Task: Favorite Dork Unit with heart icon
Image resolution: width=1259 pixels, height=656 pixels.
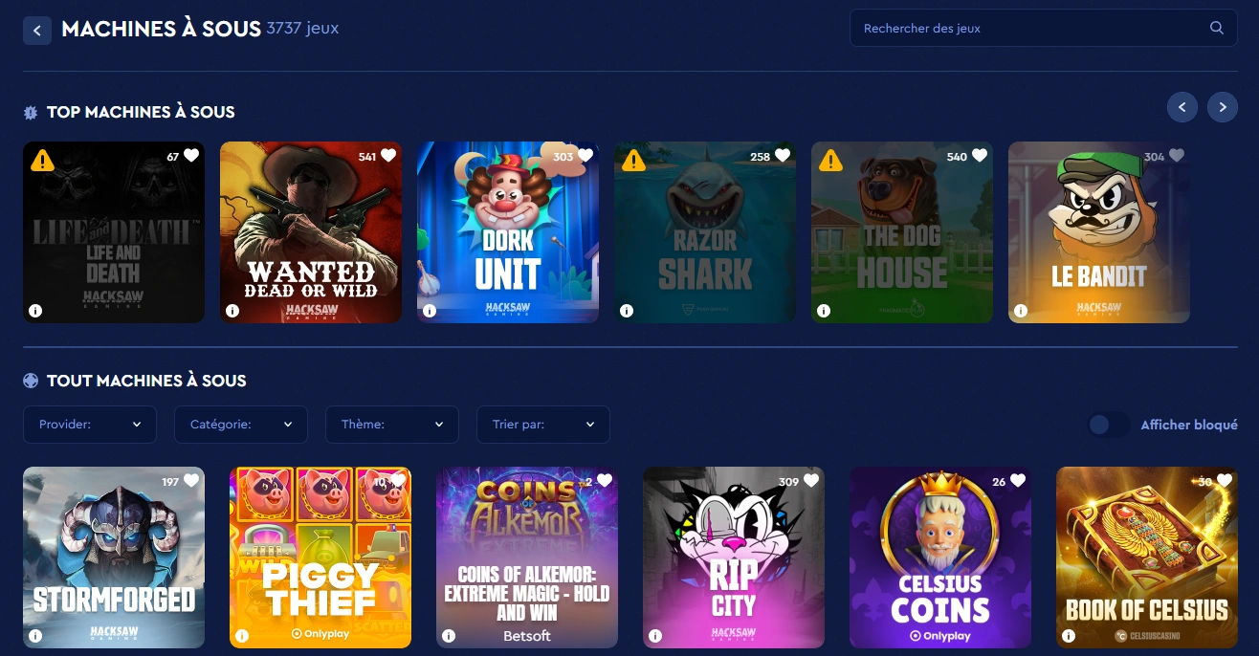Action: click(585, 156)
